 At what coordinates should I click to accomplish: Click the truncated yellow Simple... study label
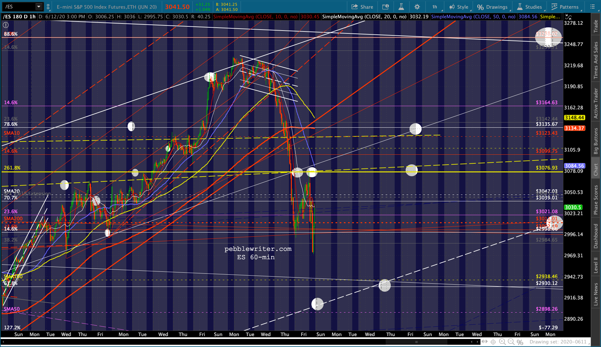point(550,17)
